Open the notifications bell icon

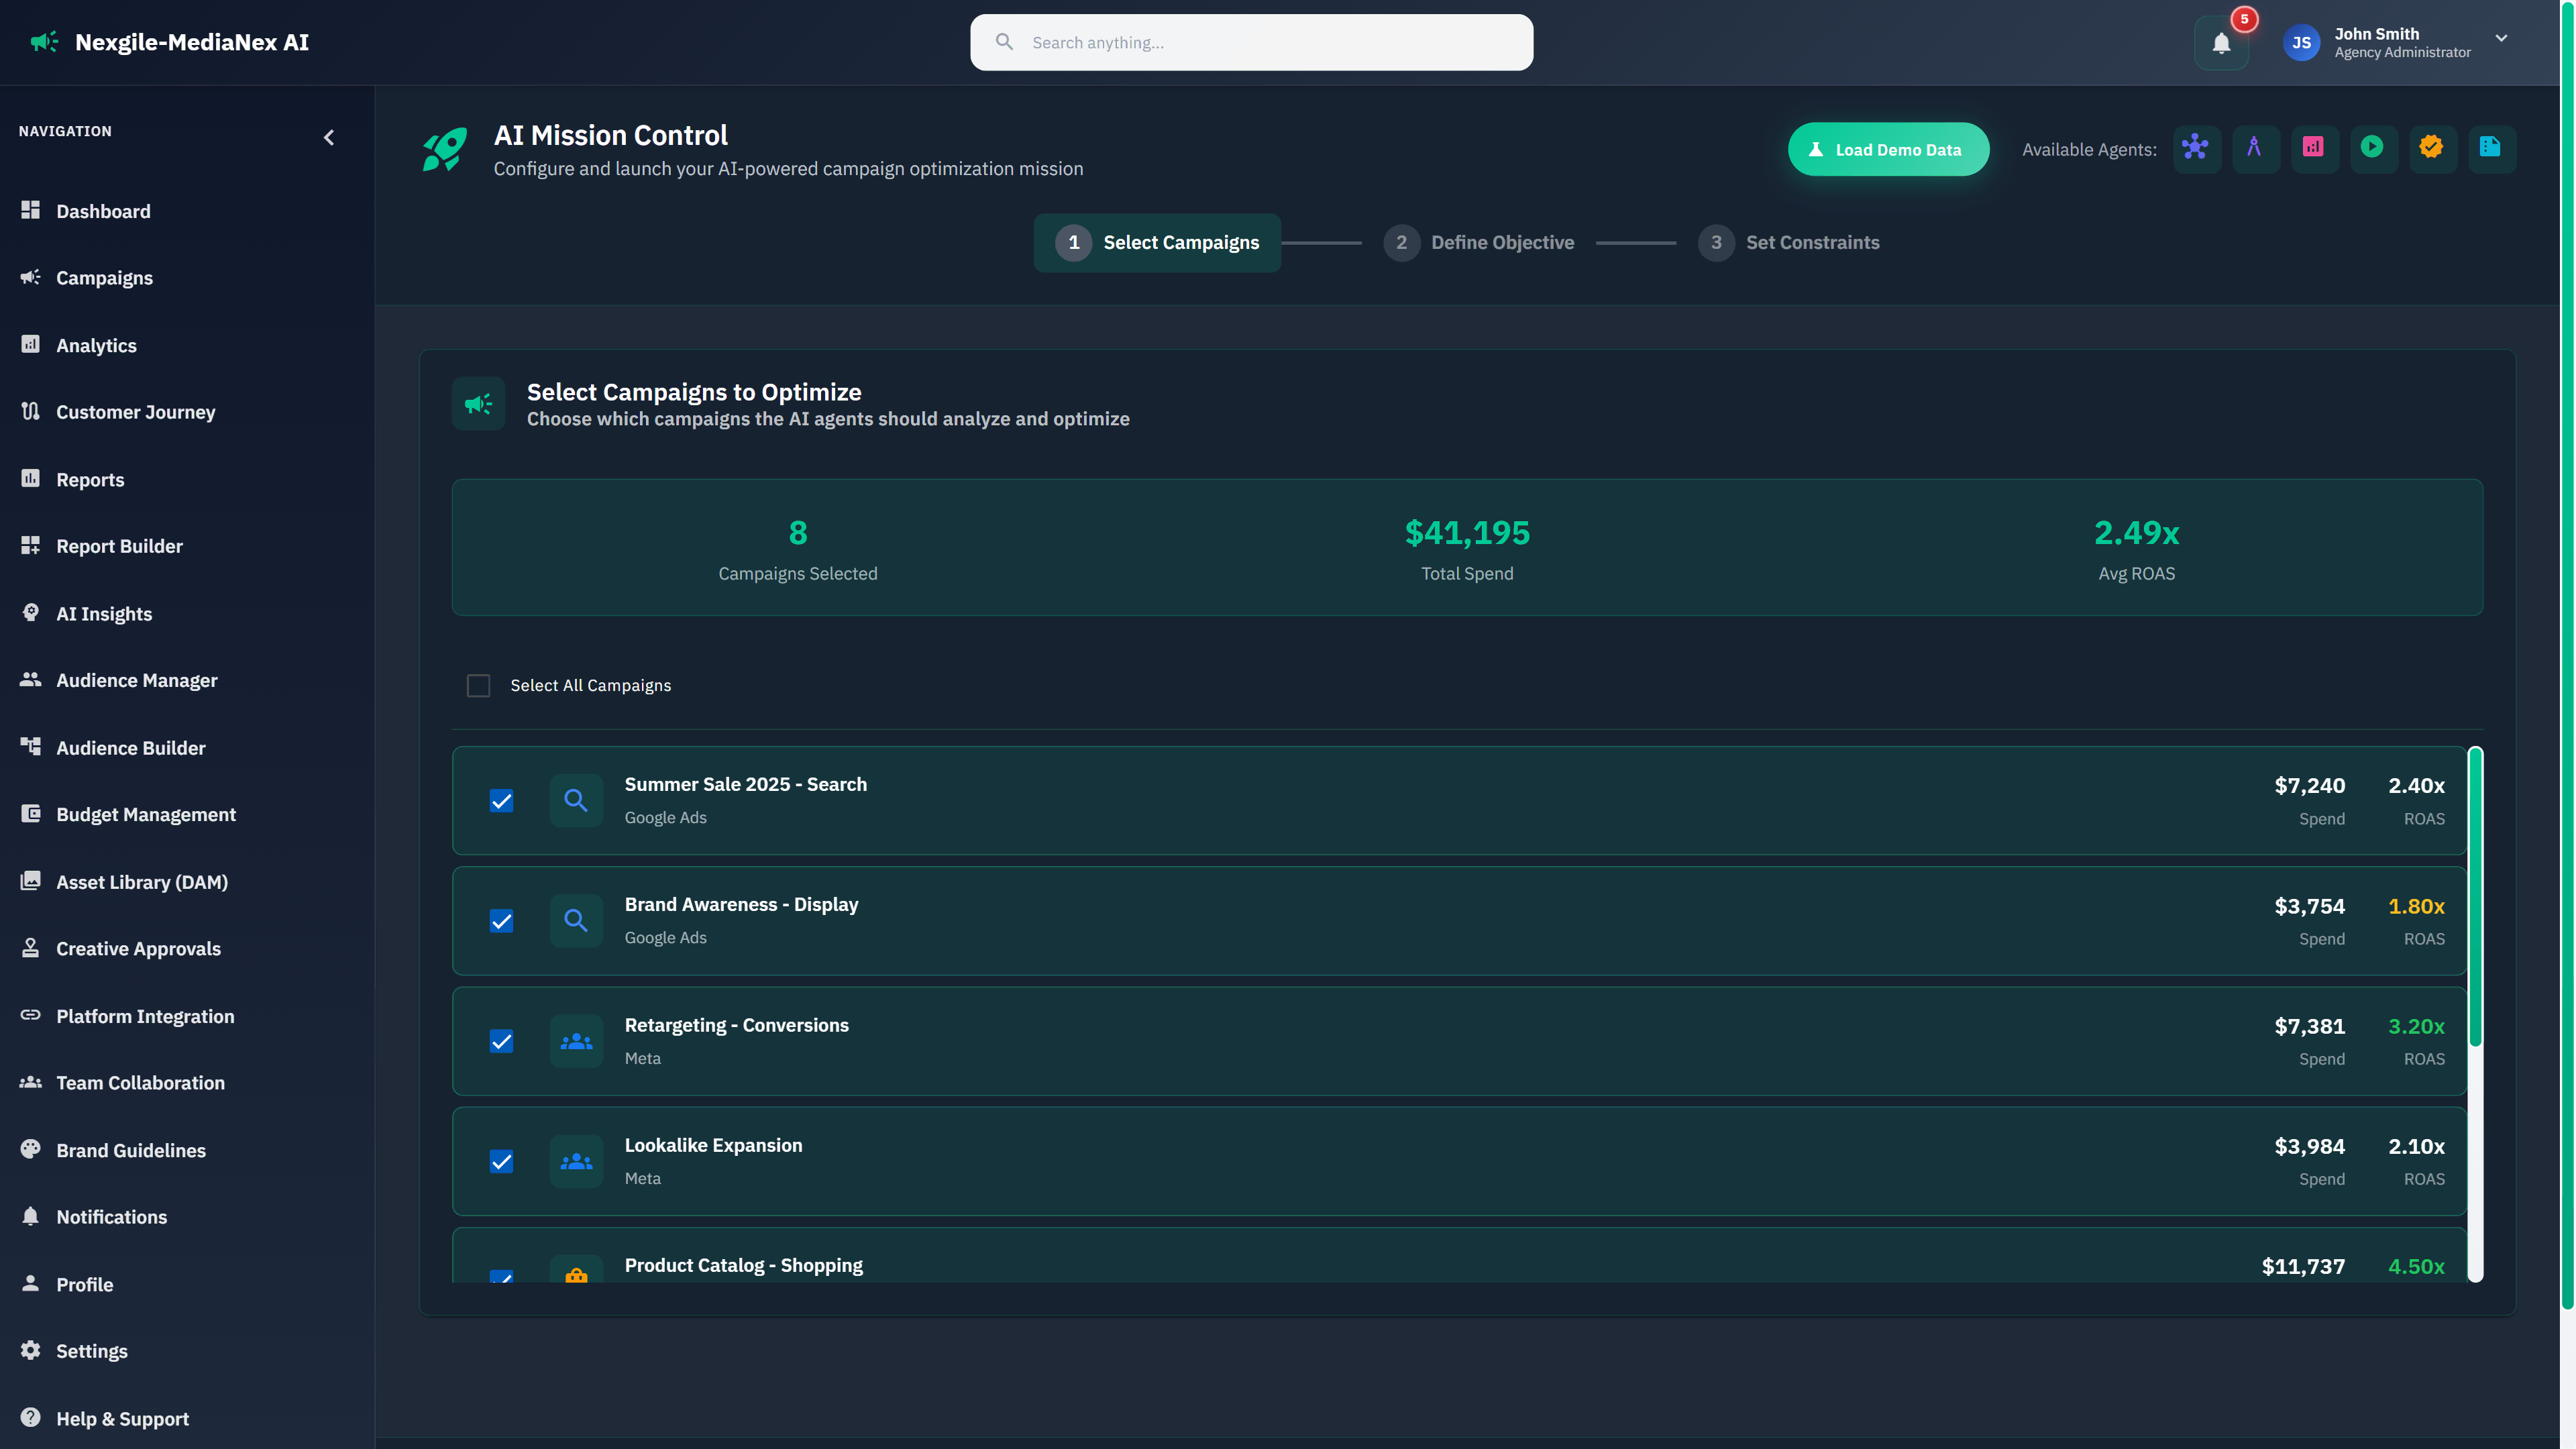(x=2221, y=43)
